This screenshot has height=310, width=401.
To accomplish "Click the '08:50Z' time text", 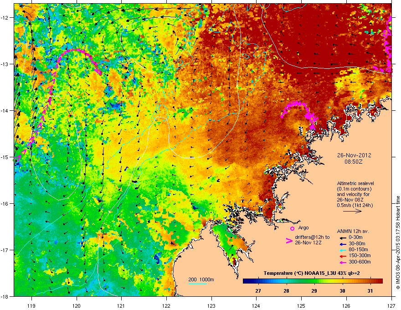I will coord(354,162).
